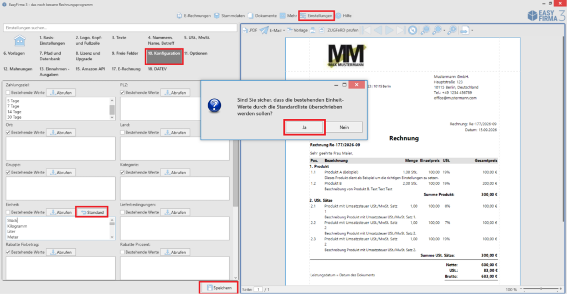This screenshot has height=294, width=567.
Task: Expand the E-Mail dropdown arrow
Action: point(284,30)
